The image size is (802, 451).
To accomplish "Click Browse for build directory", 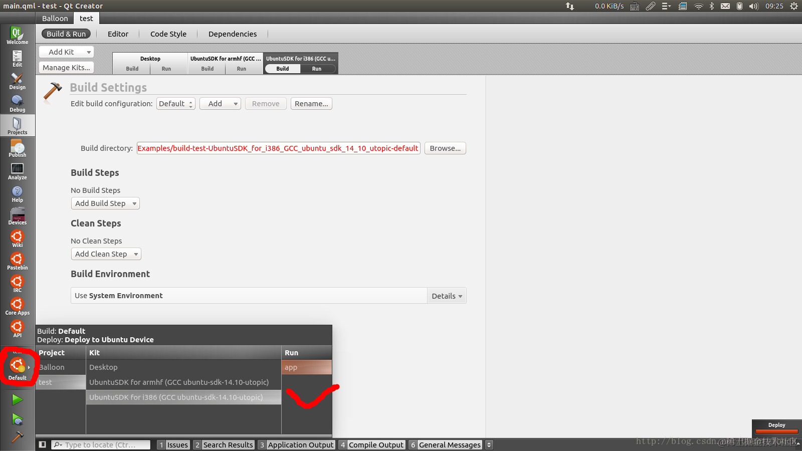I will point(445,148).
